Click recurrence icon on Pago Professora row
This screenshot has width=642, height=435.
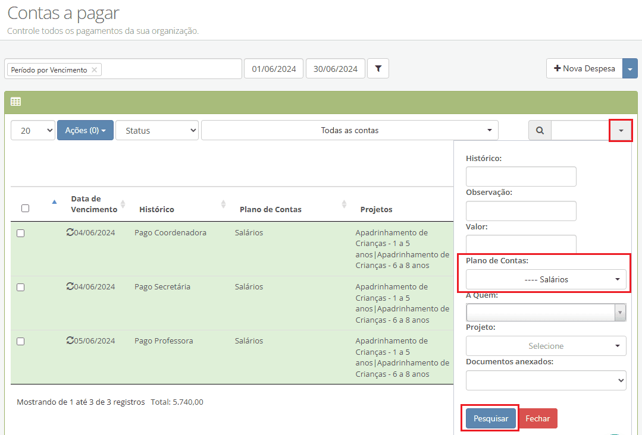pyautogui.click(x=70, y=341)
